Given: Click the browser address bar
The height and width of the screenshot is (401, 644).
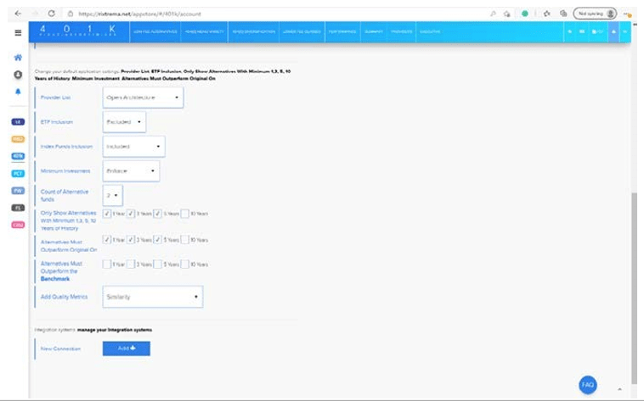Looking at the screenshot, I should [255, 14].
